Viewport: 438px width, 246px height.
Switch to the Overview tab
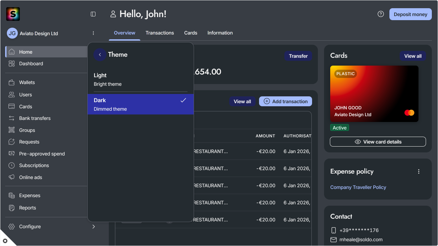coord(125,33)
